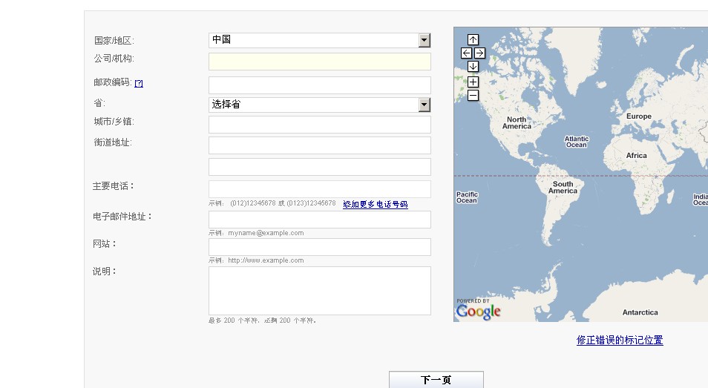Click the 网站 website URL field
The image size is (708, 388).
(x=319, y=247)
